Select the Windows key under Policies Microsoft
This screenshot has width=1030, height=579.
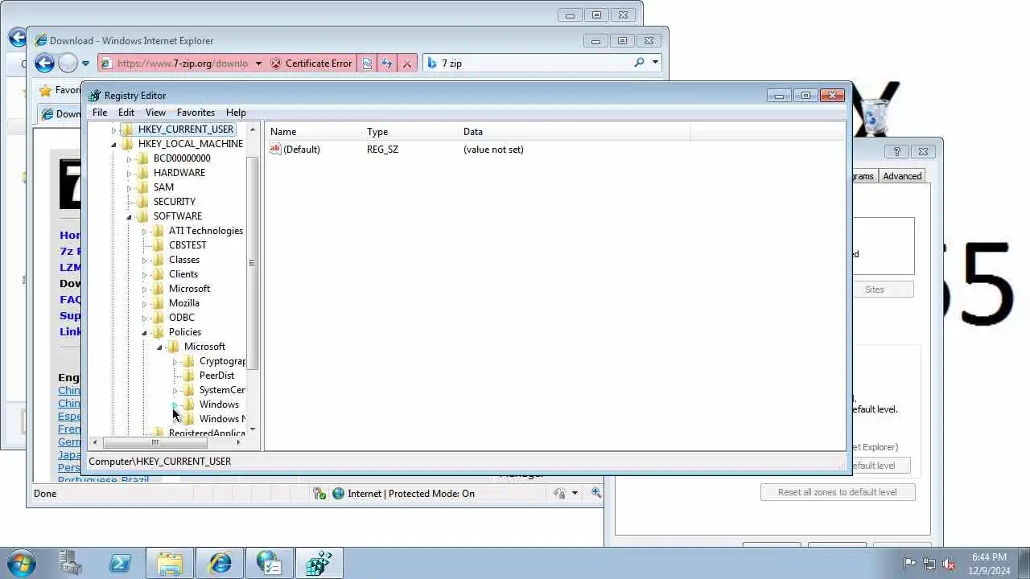pyautogui.click(x=219, y=404)
